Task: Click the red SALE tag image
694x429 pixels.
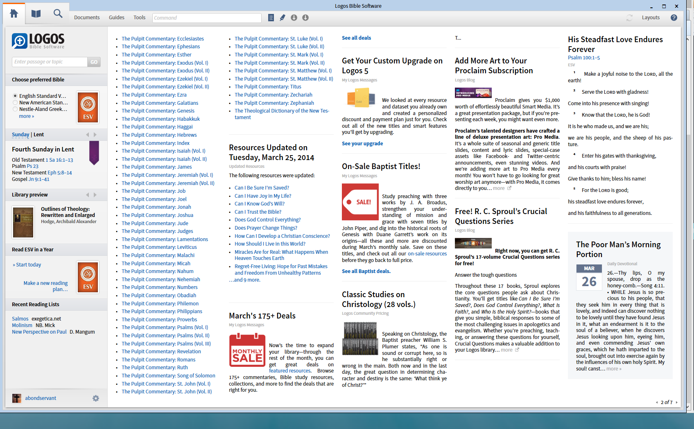Action: click(x=360, y=202)
